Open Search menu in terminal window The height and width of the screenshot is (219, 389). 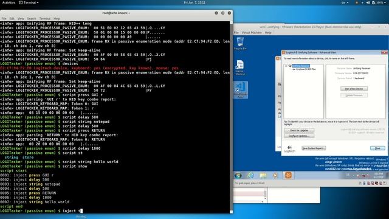pos(32,18)
